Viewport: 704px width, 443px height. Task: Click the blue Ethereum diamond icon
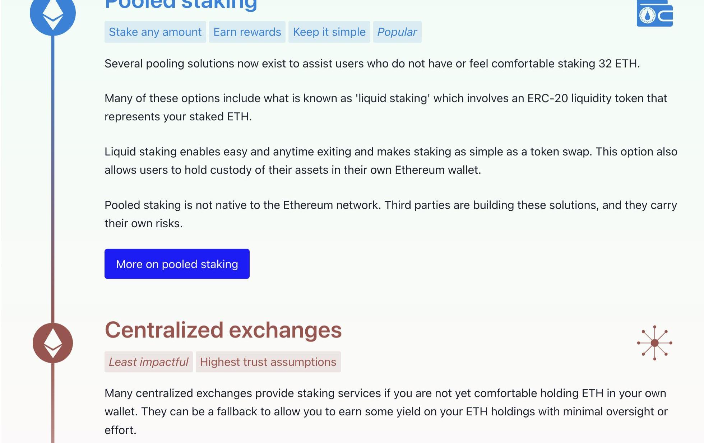point(53,14)
